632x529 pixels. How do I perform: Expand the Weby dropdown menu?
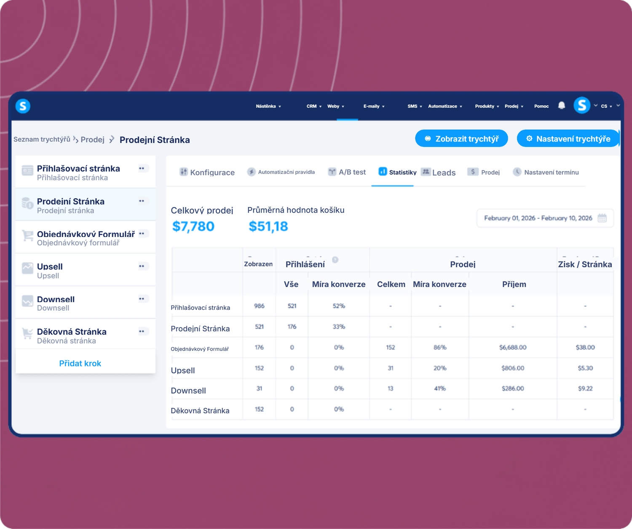pyautogui.click(x=336, y=106)
